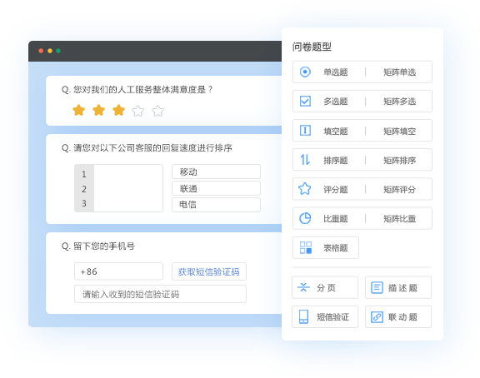Viewport: 480px width, 378px height.
Task: Click the 问卷题型 panel heading
Action: pos(312,47)
